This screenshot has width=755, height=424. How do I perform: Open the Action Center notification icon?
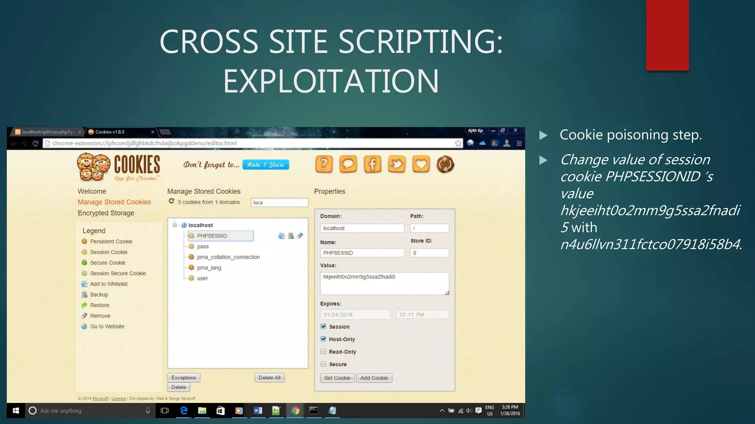(x=479, y=411)
